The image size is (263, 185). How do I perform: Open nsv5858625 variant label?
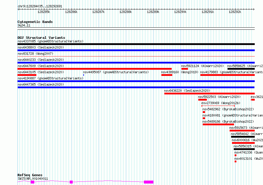click(x=245, y=66)
